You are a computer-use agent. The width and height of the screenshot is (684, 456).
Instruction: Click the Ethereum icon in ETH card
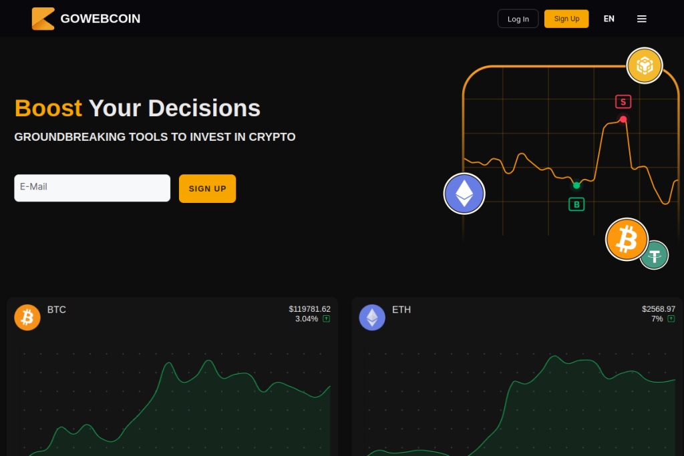(372, 317)
